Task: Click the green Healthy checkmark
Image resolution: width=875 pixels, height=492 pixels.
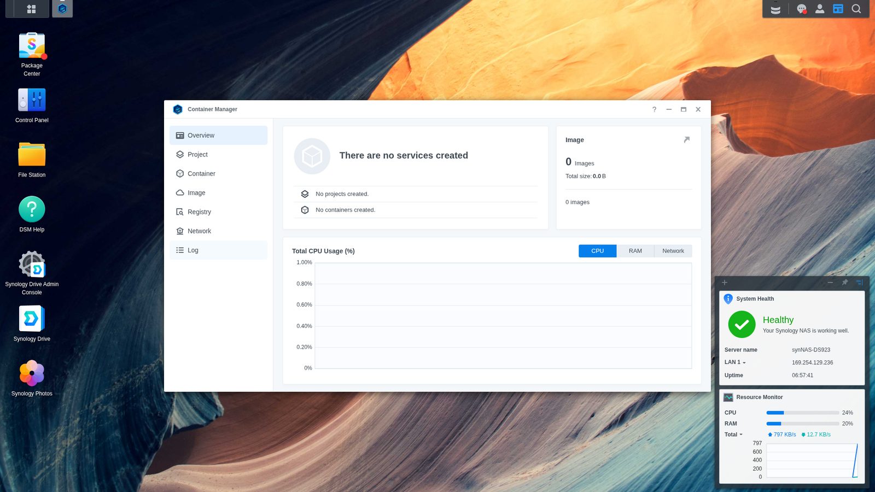Action: (742, 325)
